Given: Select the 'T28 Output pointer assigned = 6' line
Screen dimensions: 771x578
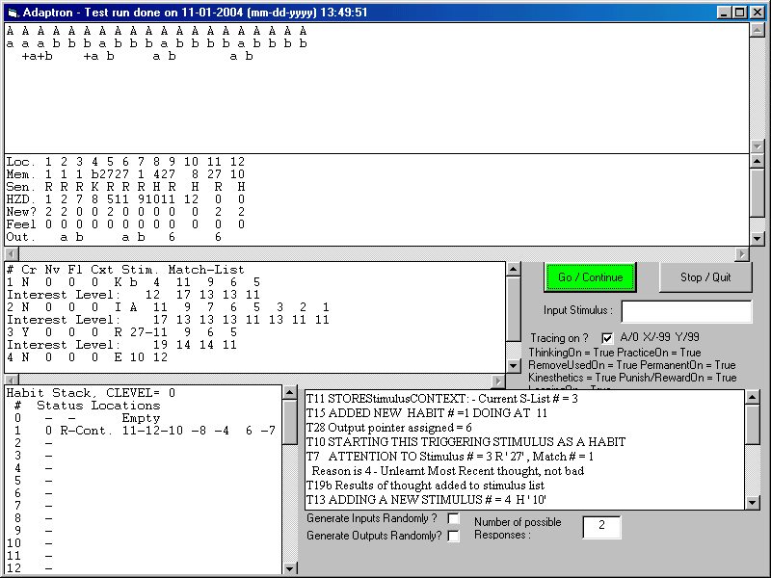Looking at the screenshot, I should (x=389, y=428).
